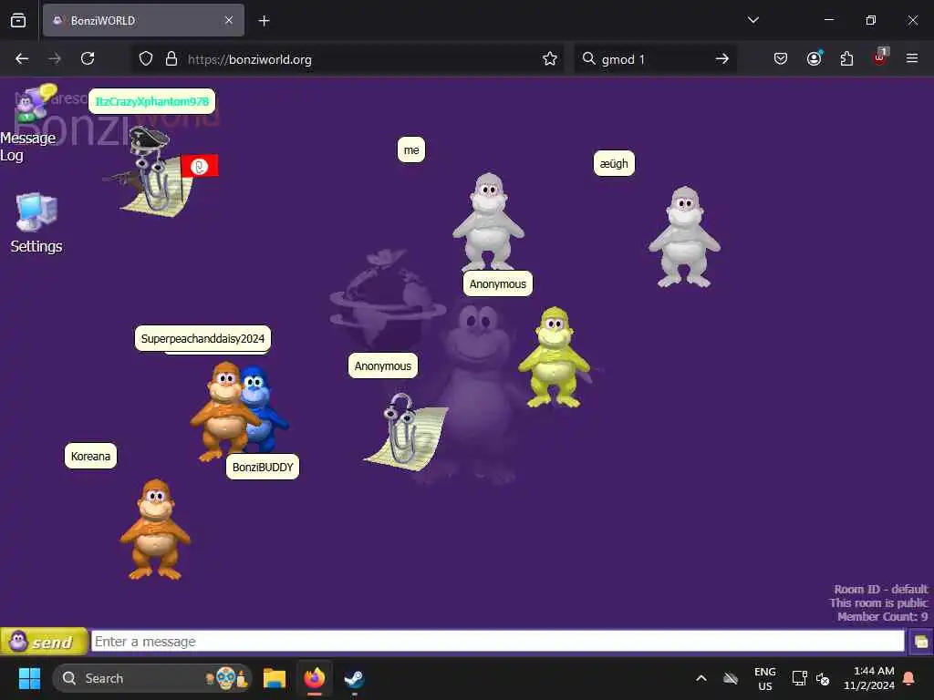Open Steam from the taskbar
The width and height of the screenshot is (934, 700).
coord(355,678)
